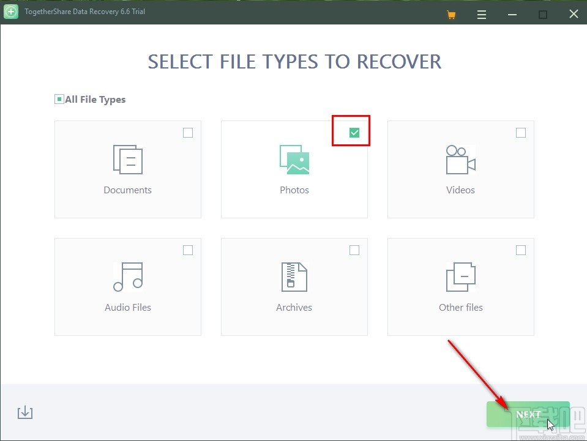Click the Archives zip file icon
Viewport: 587px width, 441px height.
(x=294, y=277)
